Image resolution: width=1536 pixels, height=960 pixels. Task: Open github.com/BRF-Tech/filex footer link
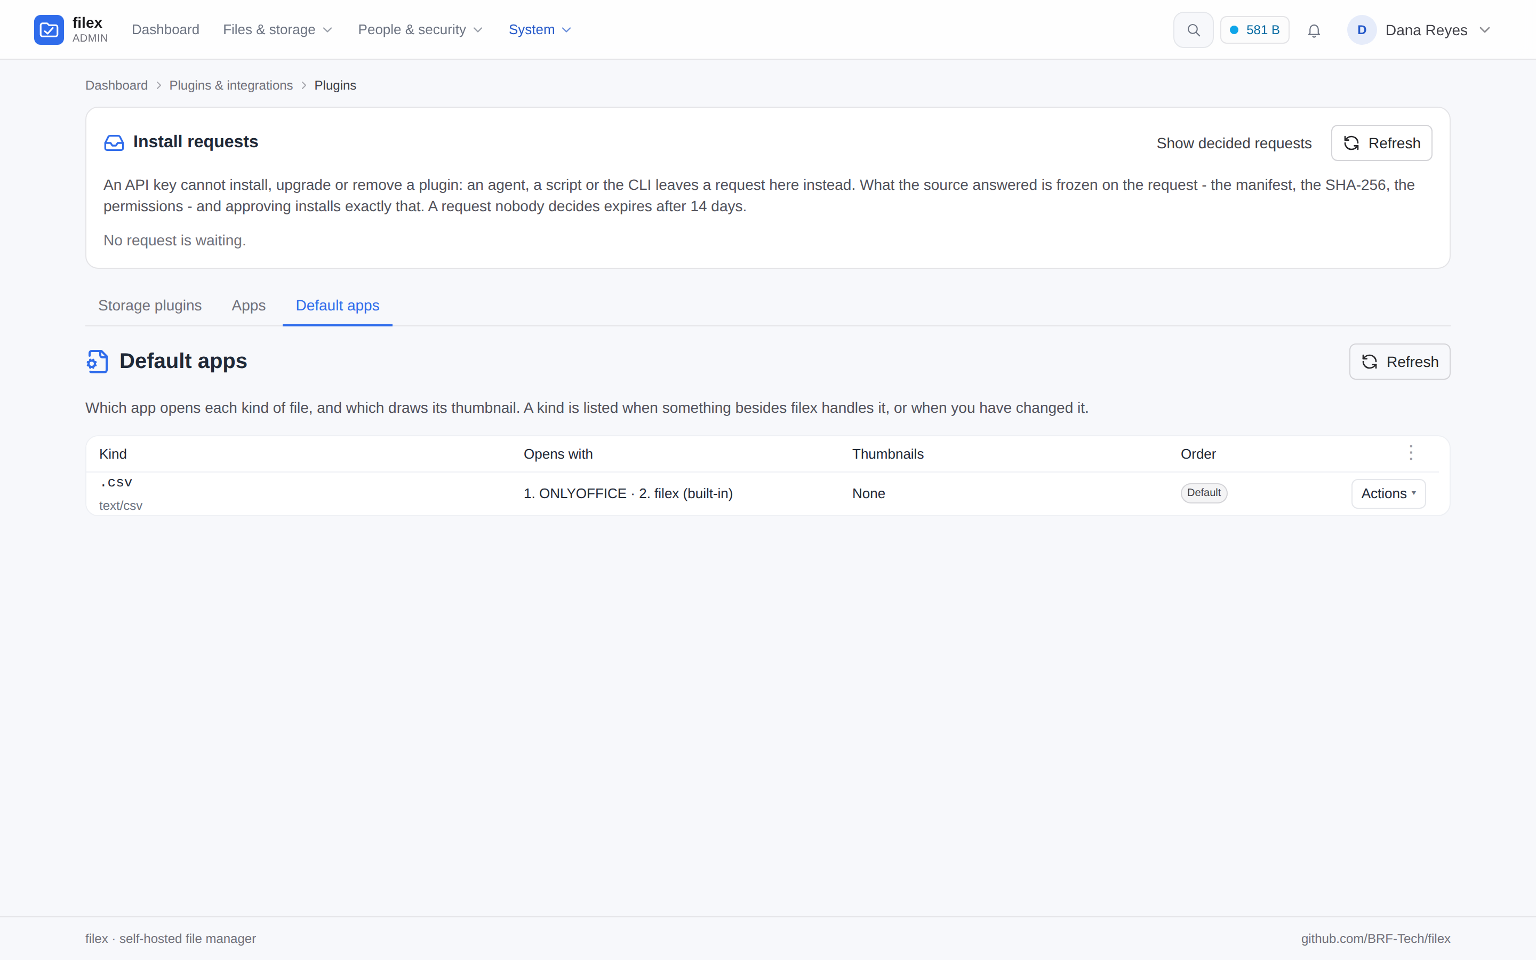[x=1375, y=939]
